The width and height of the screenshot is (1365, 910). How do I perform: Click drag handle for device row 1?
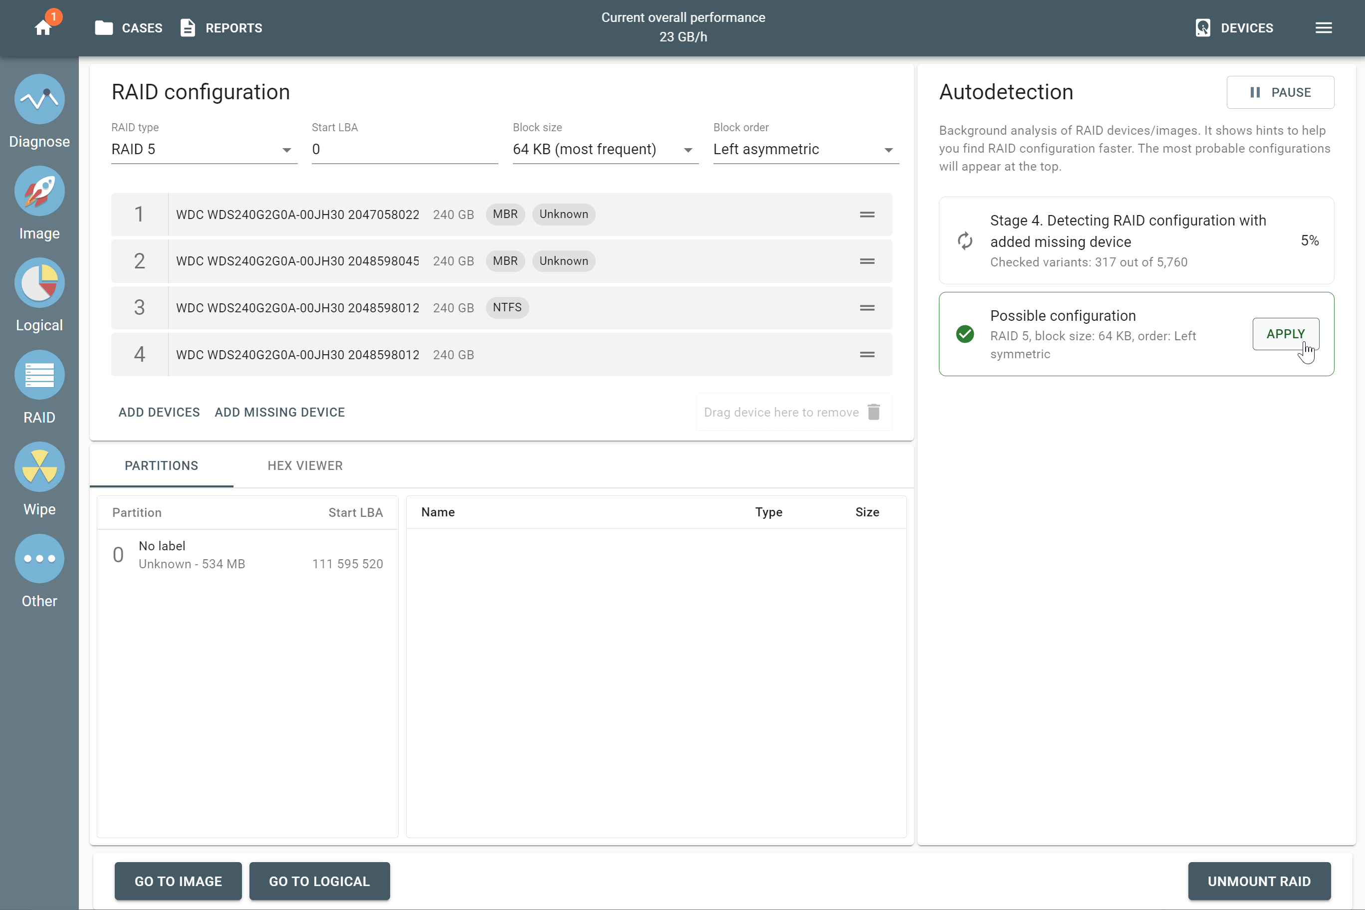(867, 215)
